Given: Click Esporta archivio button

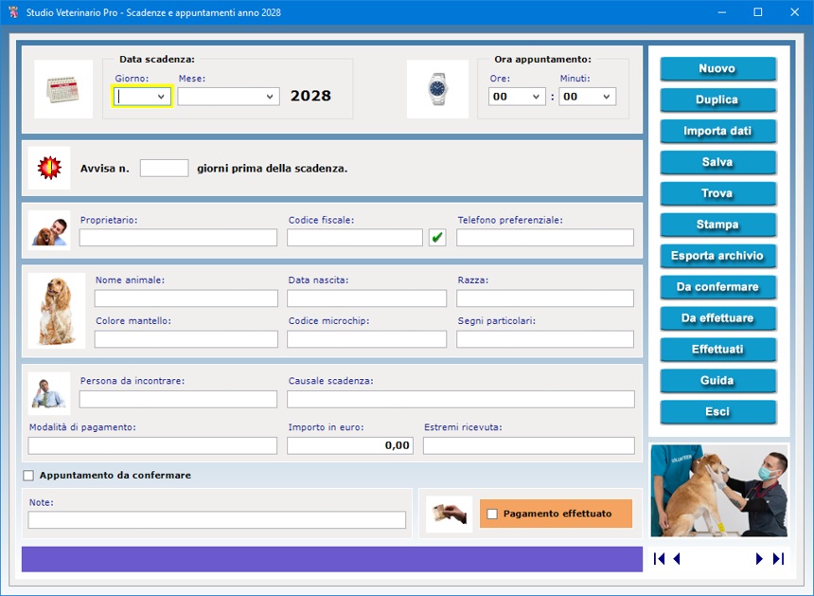Looking at the screenshot, I should 718,256.
